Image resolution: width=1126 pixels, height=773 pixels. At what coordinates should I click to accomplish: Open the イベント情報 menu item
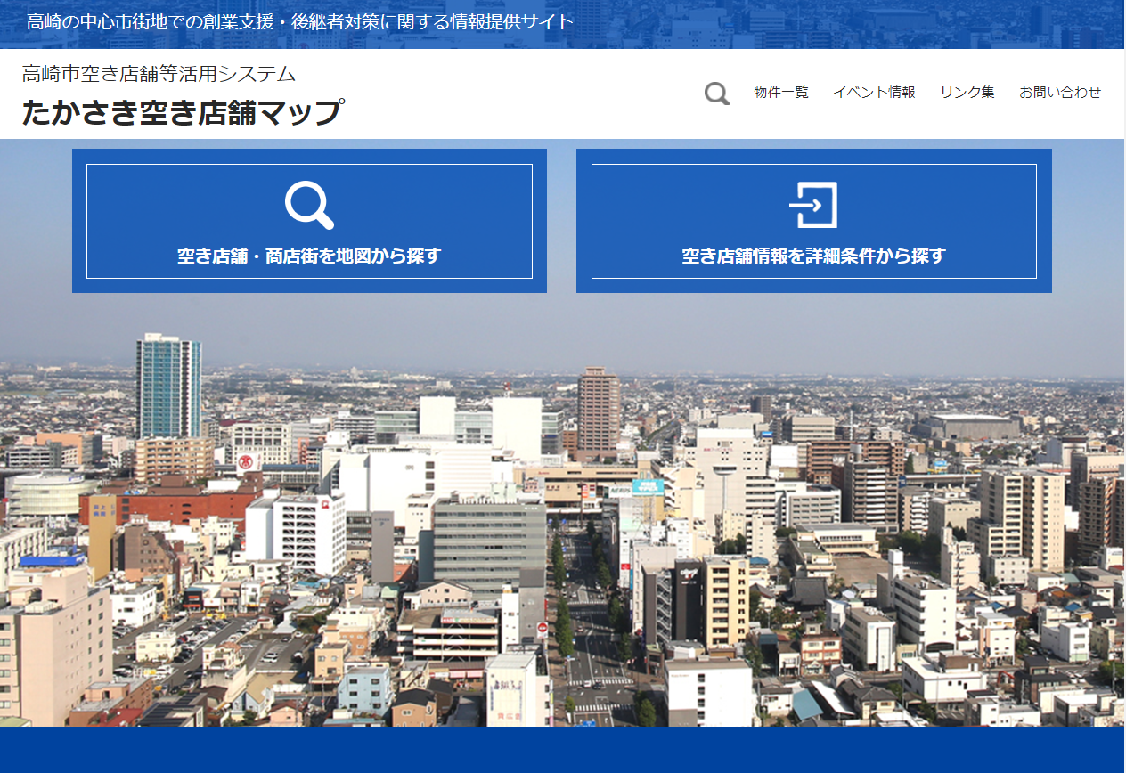(874, 93)
